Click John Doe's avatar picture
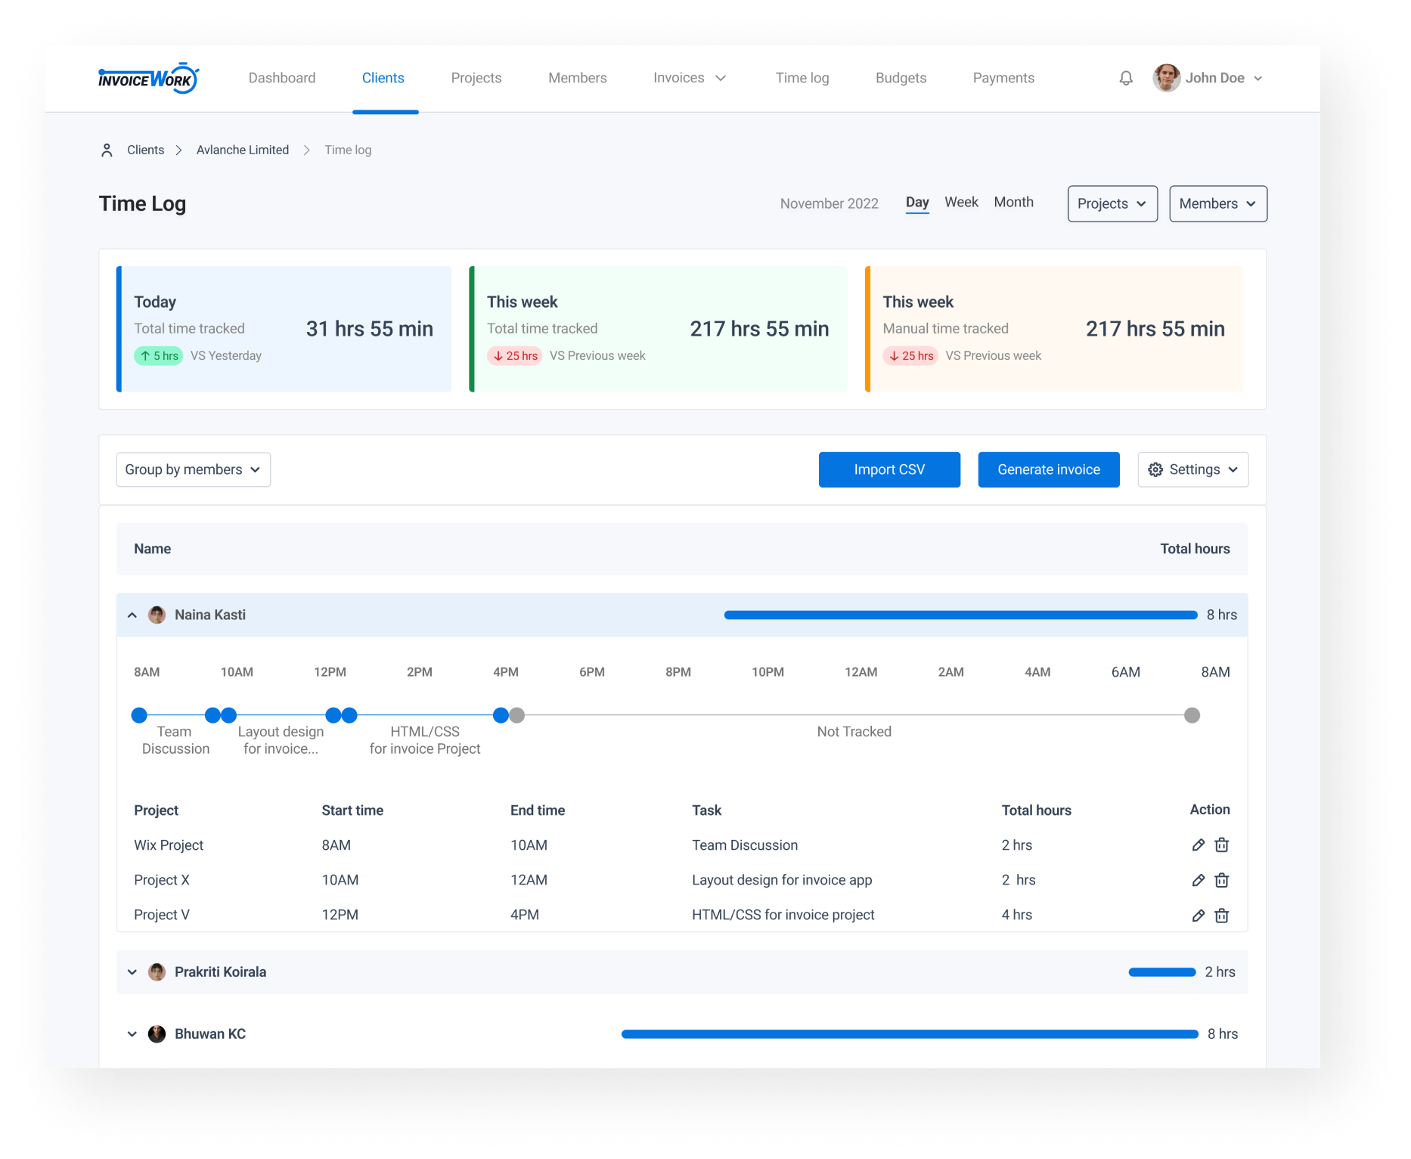Image resolution: width=1411 pixels, height=1159 pixels. pos(1167,78)
